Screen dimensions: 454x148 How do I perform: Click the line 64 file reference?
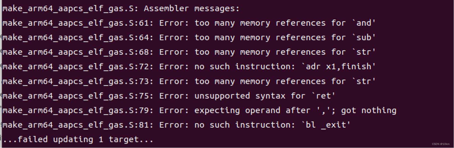pyautogui.click(x=78, y=37)
